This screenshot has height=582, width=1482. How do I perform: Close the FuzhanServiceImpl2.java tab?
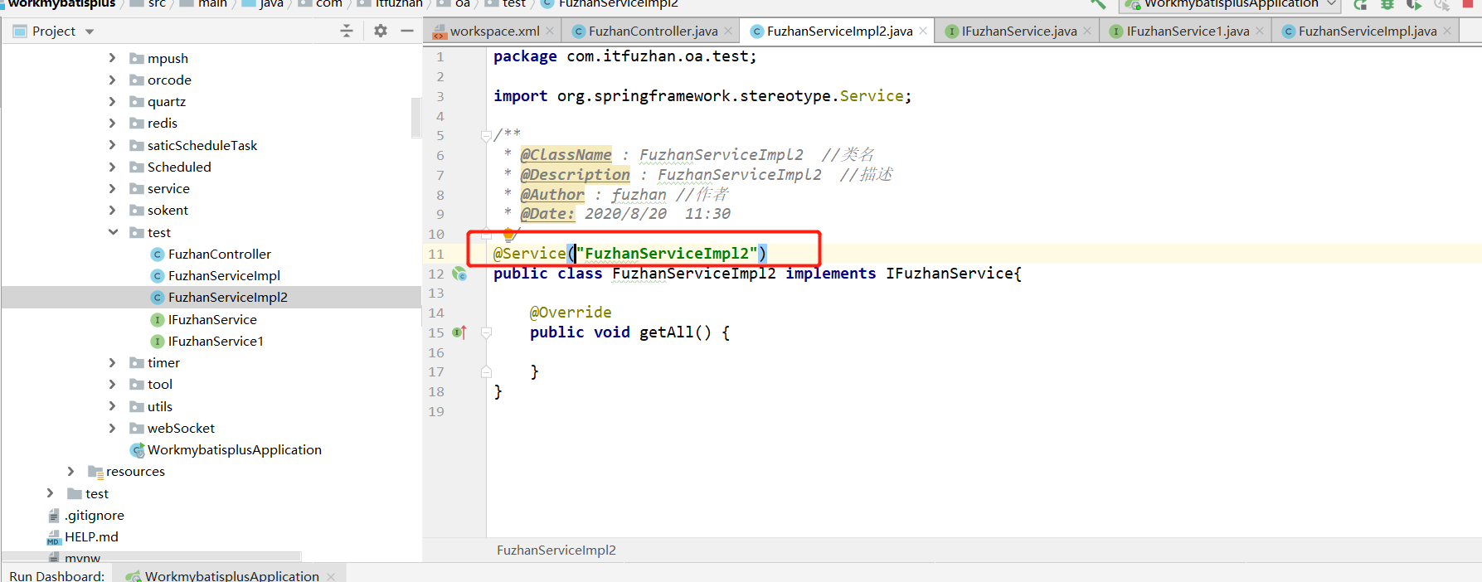coord(923,32)
